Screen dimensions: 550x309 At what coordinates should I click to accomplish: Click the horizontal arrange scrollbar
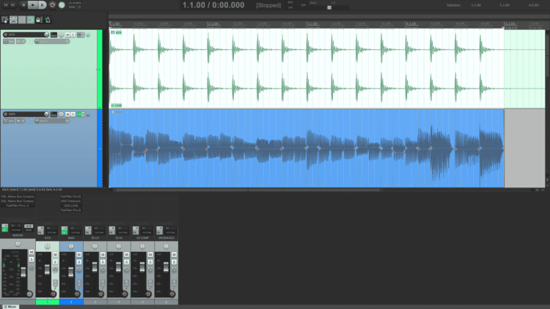(x=247, y=190)
